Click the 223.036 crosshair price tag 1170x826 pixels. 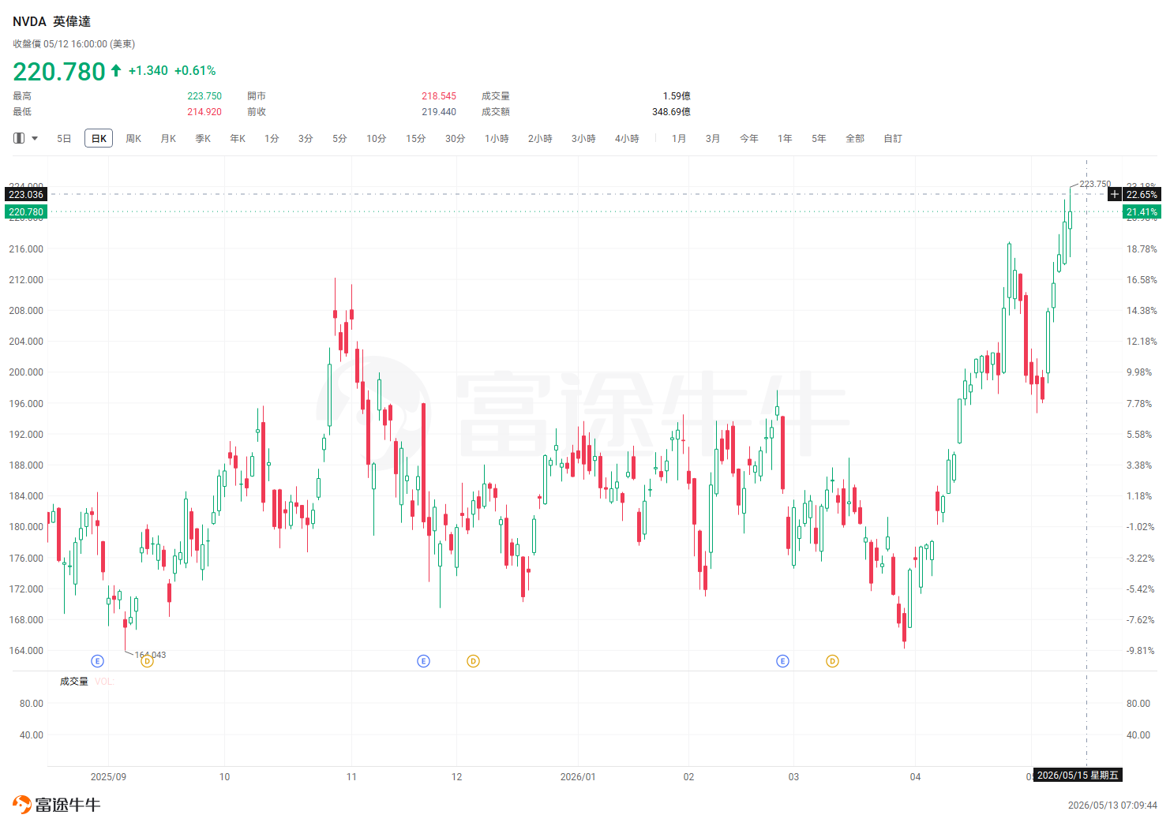point(26,194)
